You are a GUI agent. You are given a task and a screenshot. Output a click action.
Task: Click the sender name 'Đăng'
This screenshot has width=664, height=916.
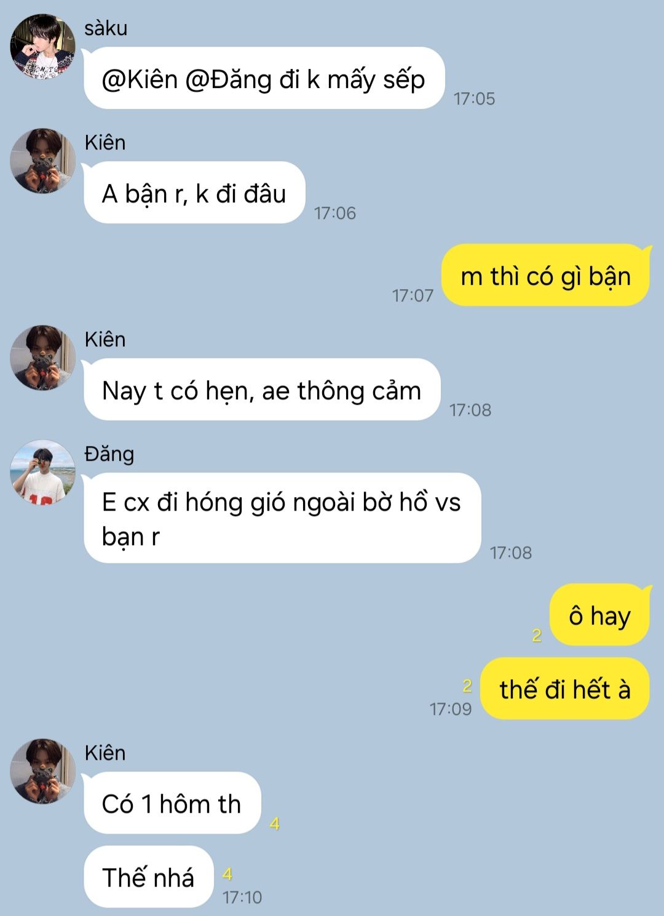tap(109, 454)
